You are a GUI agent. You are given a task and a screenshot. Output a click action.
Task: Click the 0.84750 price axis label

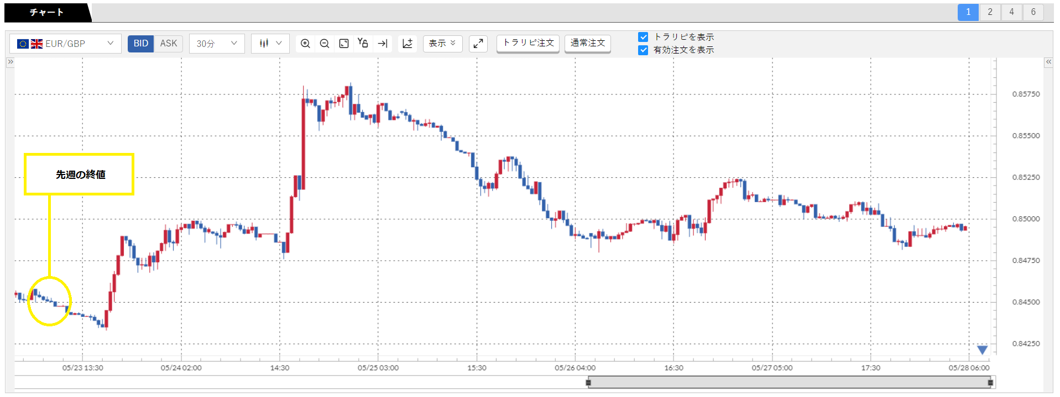pyautogui.click(x=1026, y=260)
